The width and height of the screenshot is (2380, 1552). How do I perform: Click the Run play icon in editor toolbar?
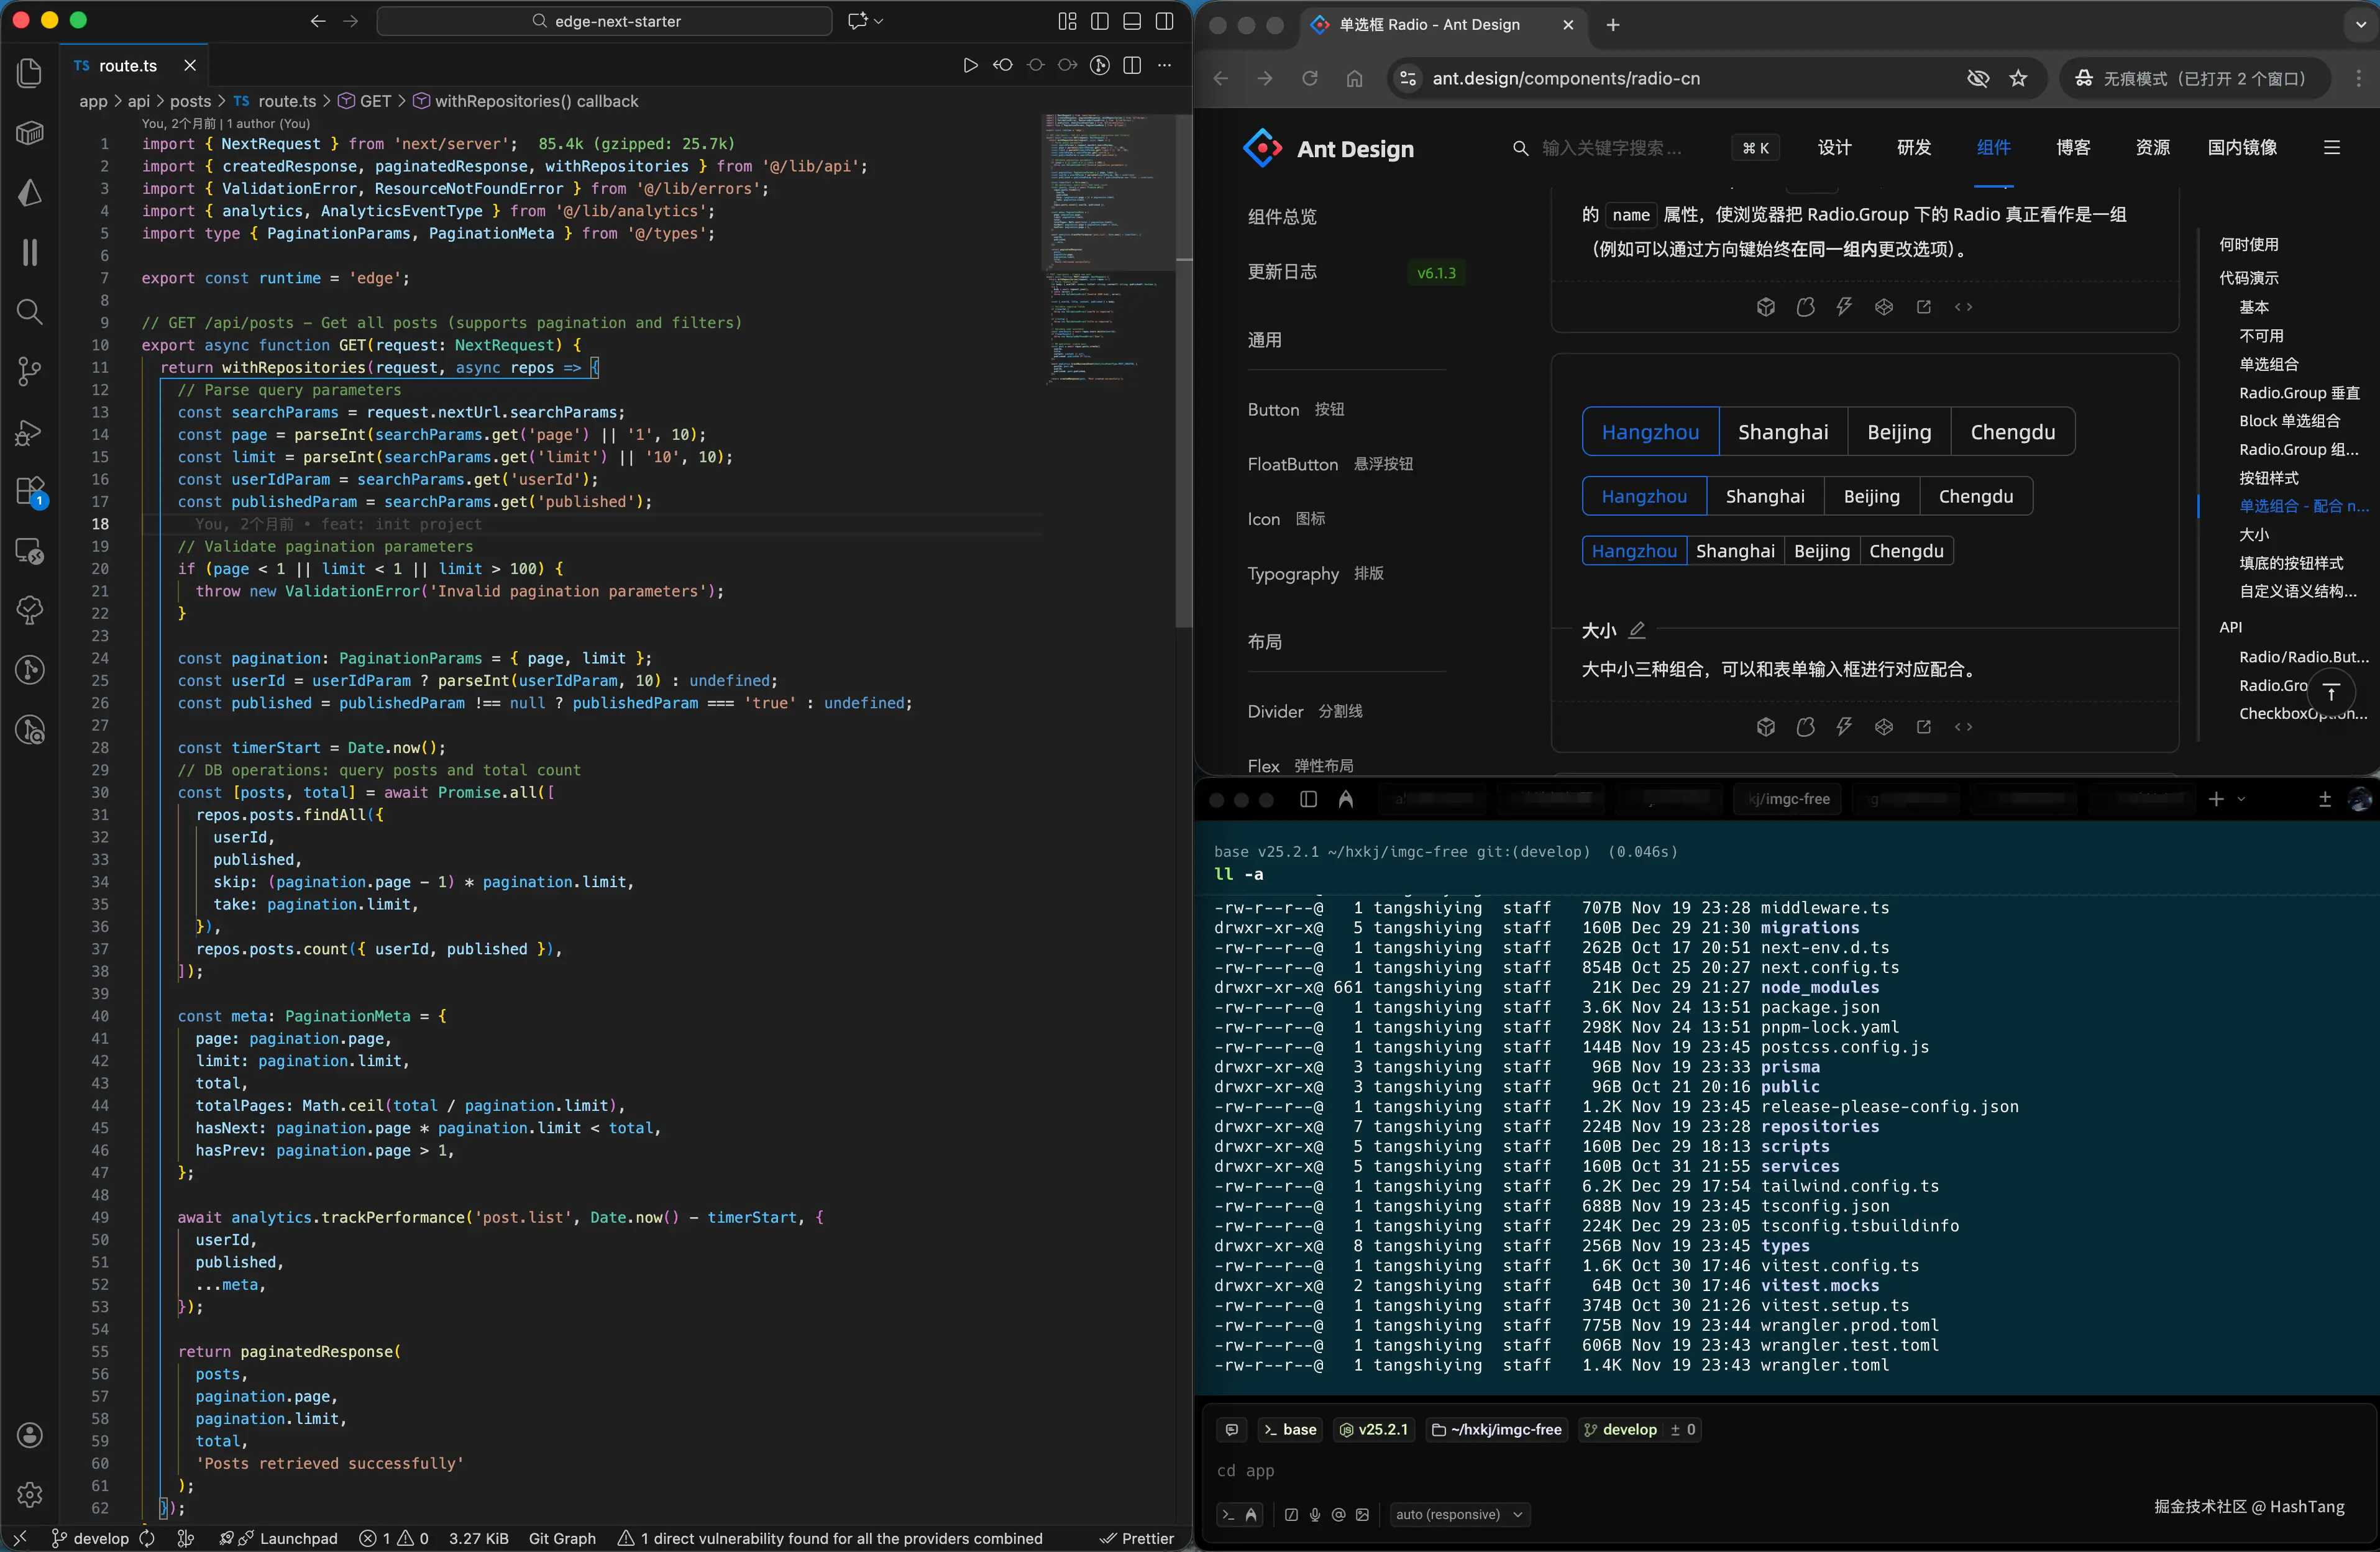coord(969,66)
